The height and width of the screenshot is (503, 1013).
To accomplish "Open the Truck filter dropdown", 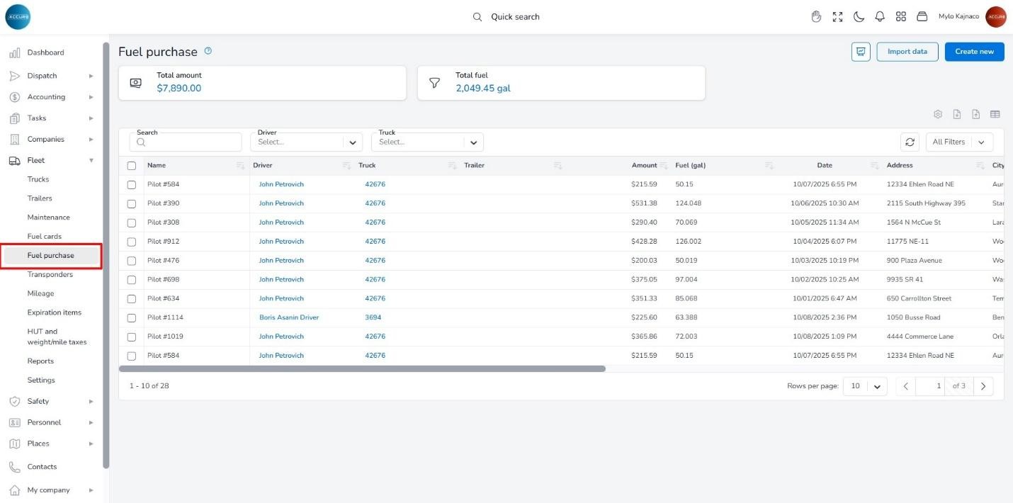I will [427, 142].
